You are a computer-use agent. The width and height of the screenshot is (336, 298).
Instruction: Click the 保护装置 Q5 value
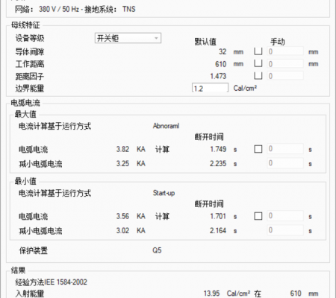157,250
